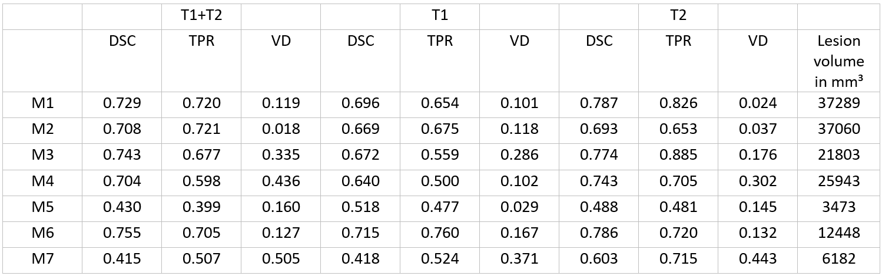882x276 pixels.
Task: Select the M2 VD value 0.018
Action: click(x=281, y=129)
